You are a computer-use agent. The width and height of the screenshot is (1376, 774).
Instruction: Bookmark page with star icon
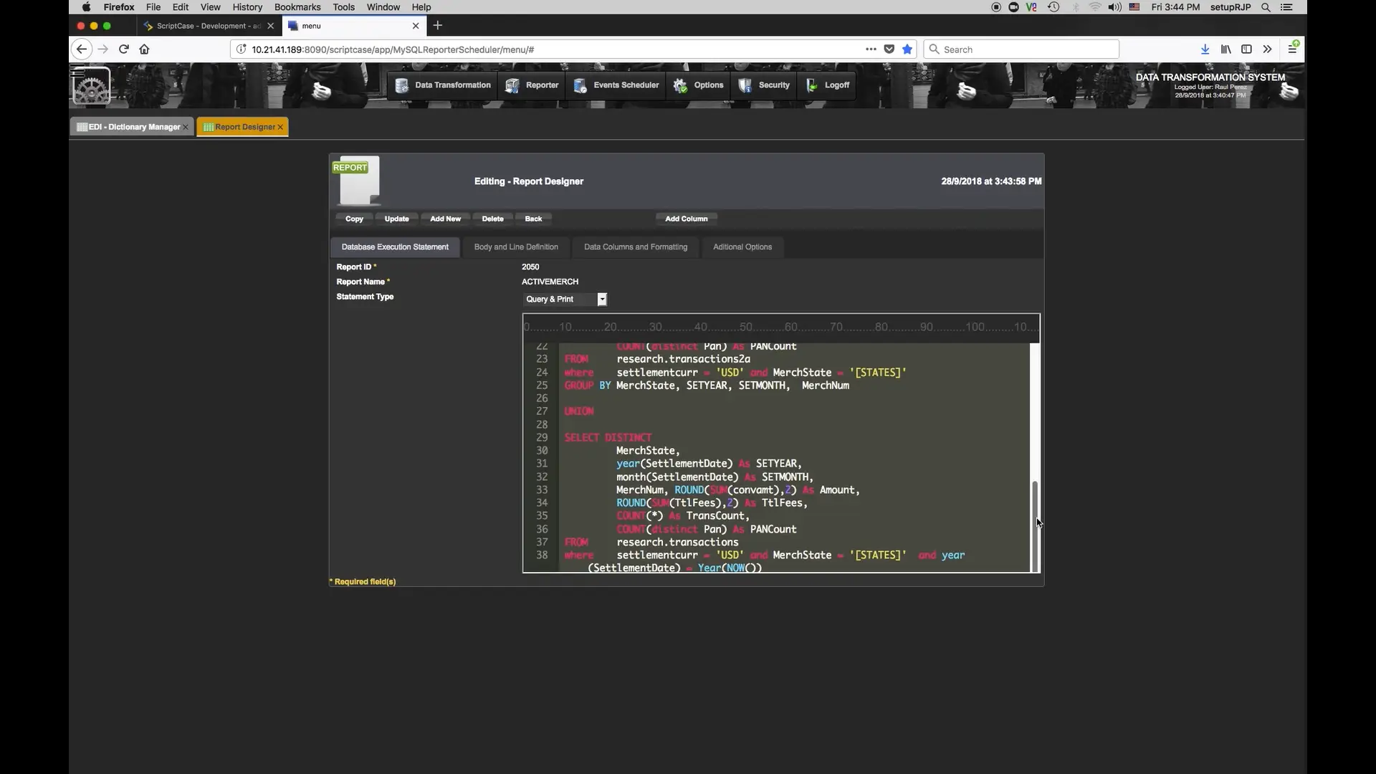click(x=907, y=49)
